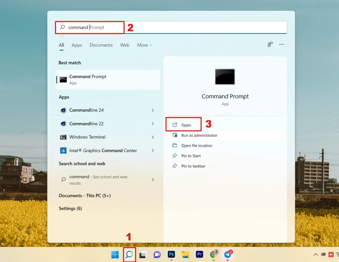Viewport: 339px width, 262px height.
Task: Select the 'command' web search suggestion
Action: click(108, 179)
